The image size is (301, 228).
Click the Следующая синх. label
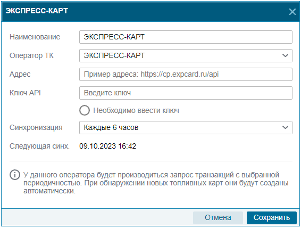pos(39,146)
